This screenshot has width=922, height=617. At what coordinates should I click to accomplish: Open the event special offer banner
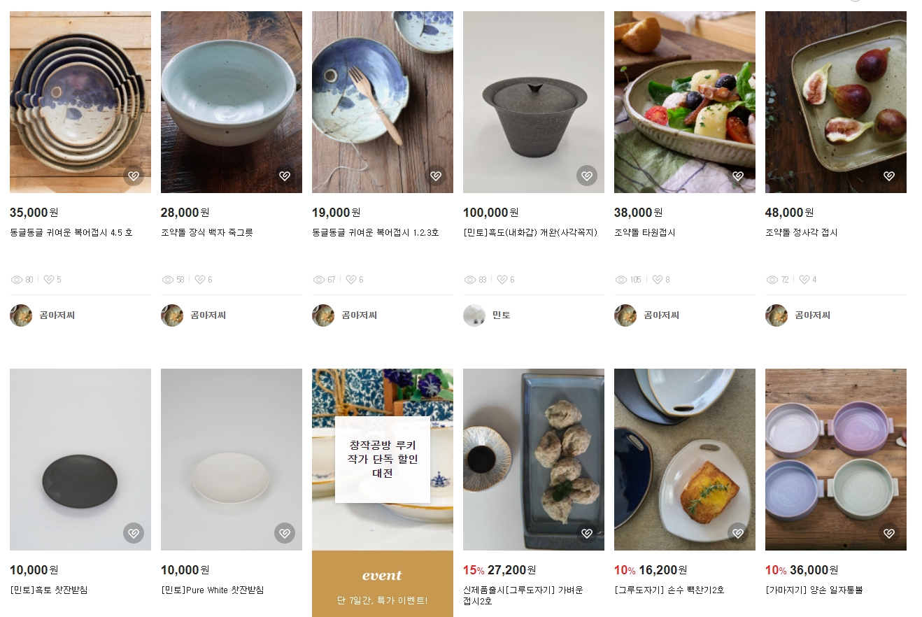[383, 583]
